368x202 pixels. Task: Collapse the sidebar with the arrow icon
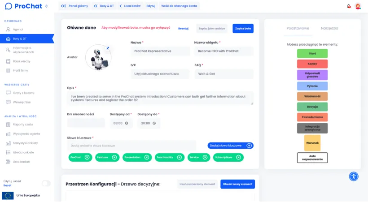[x=46, y=6]
